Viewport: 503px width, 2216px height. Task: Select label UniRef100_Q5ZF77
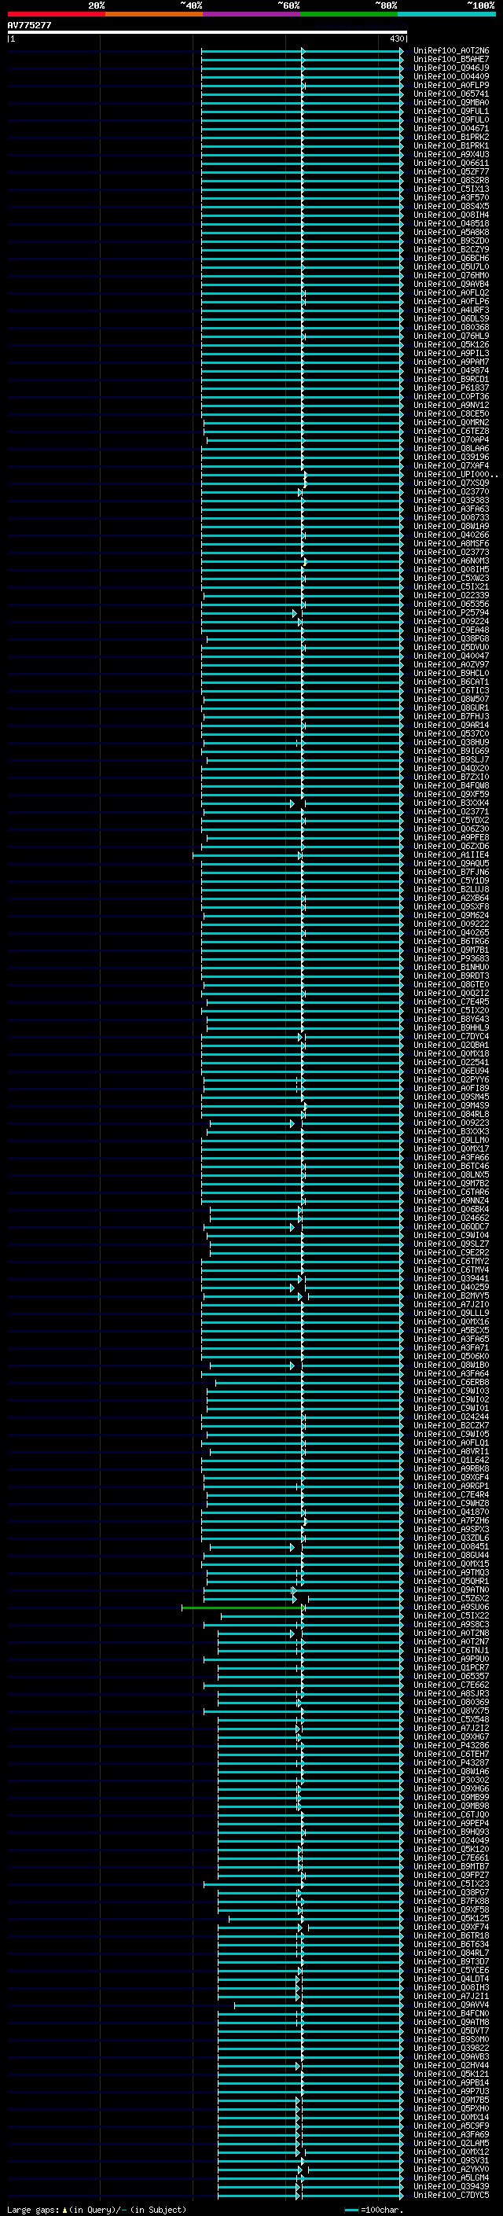coord(450,172)
